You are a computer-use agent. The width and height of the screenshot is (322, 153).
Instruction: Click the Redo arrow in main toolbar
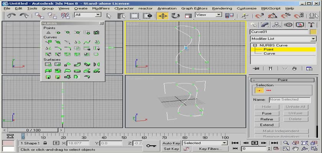(x=24, y=16)
